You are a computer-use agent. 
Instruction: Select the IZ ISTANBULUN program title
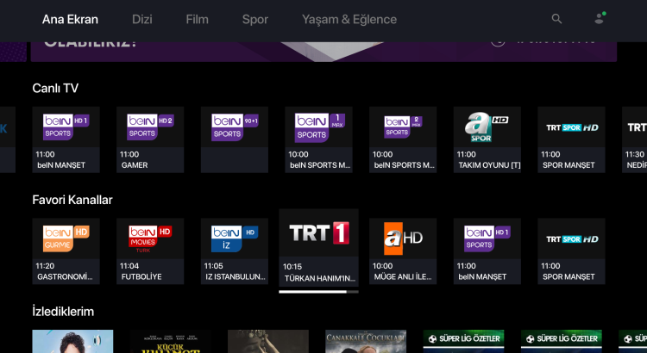[236, 276]
